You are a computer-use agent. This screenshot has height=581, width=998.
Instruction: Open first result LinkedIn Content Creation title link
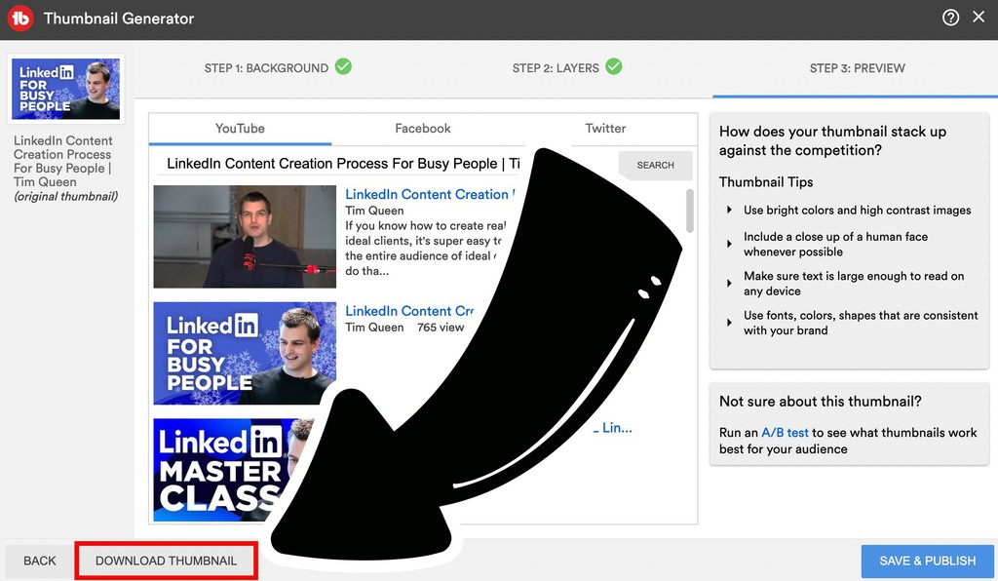430,195
